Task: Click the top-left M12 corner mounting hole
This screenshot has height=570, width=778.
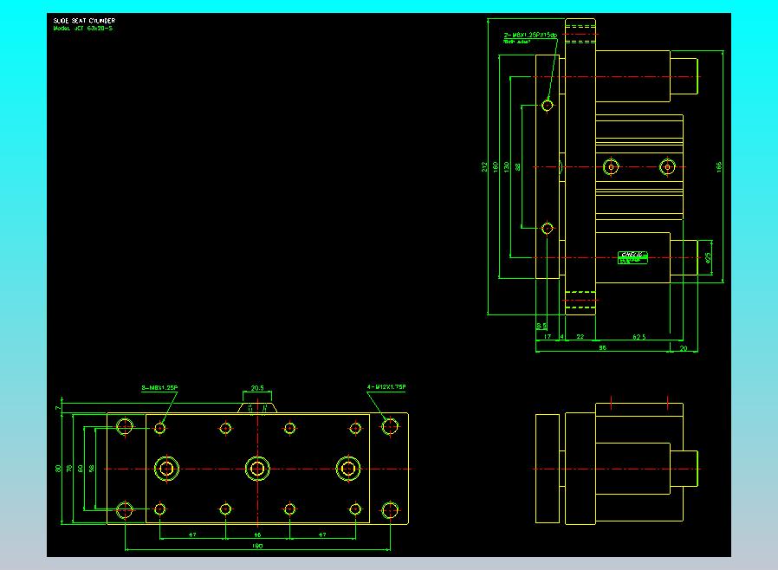Action: [125, 426]
